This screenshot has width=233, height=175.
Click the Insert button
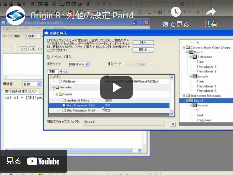[x=143, y=43]
